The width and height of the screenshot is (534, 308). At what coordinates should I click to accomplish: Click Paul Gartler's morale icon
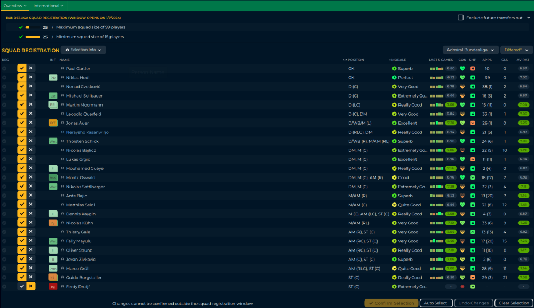(394, 69)
